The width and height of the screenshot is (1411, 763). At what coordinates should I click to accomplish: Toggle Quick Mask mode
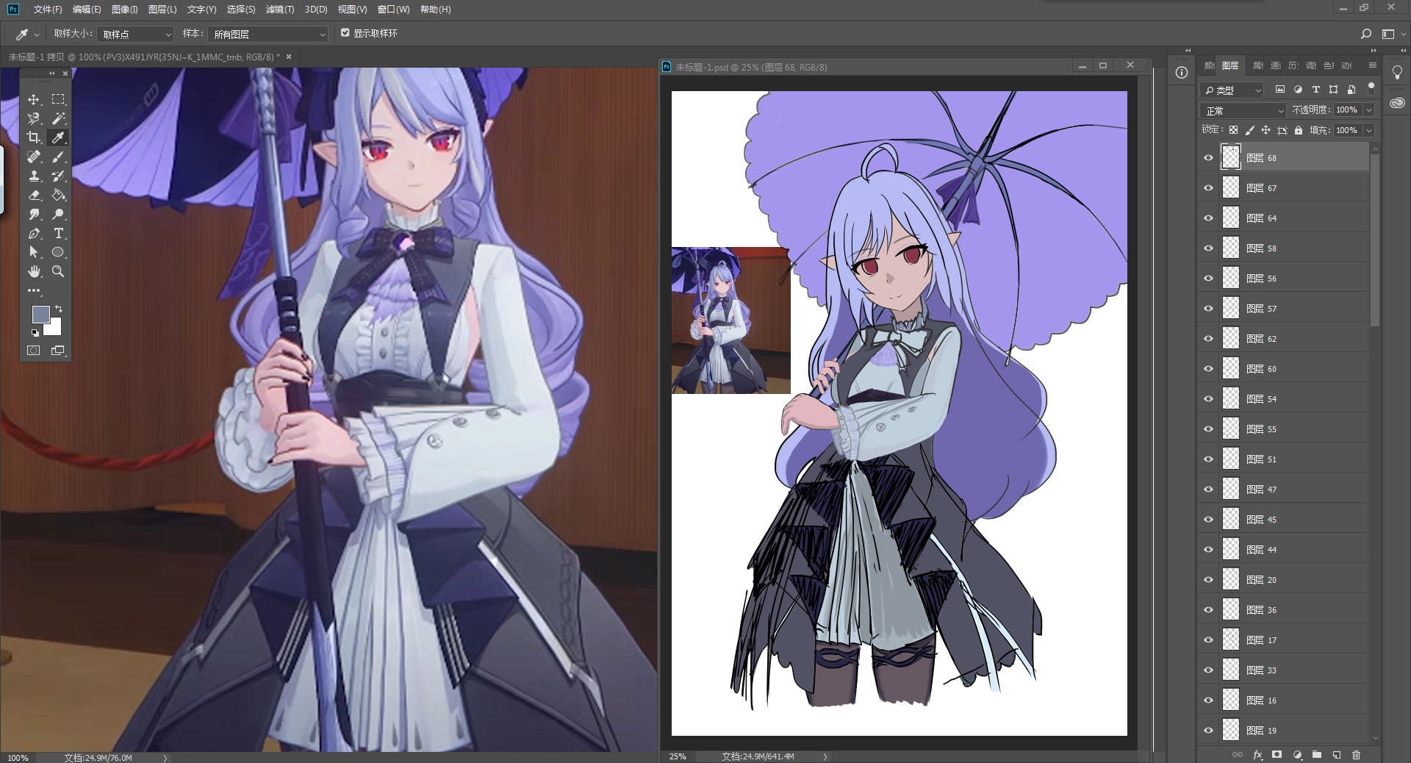tap(34, 351)
